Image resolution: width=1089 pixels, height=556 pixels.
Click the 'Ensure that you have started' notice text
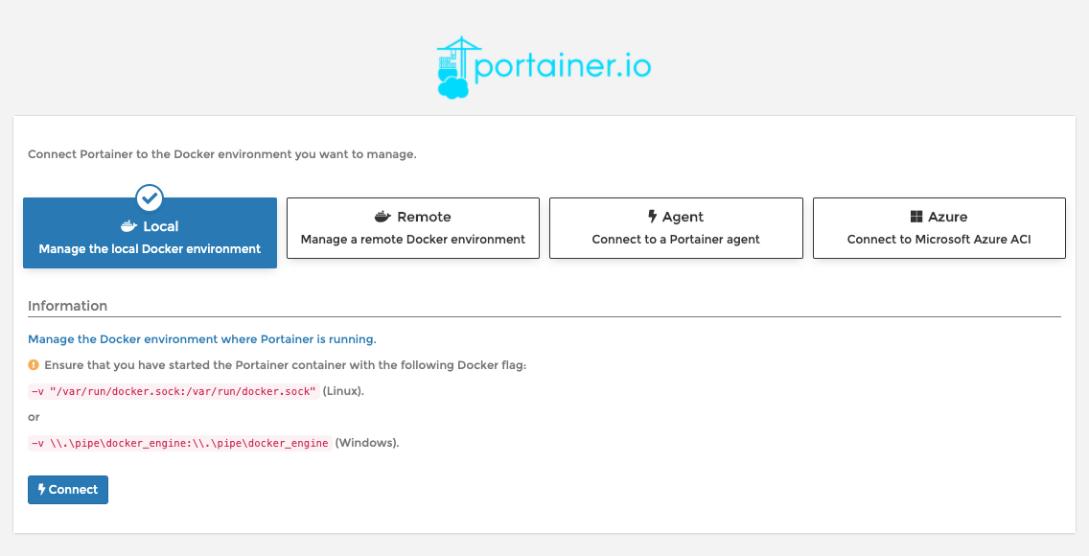click(286, 364)
